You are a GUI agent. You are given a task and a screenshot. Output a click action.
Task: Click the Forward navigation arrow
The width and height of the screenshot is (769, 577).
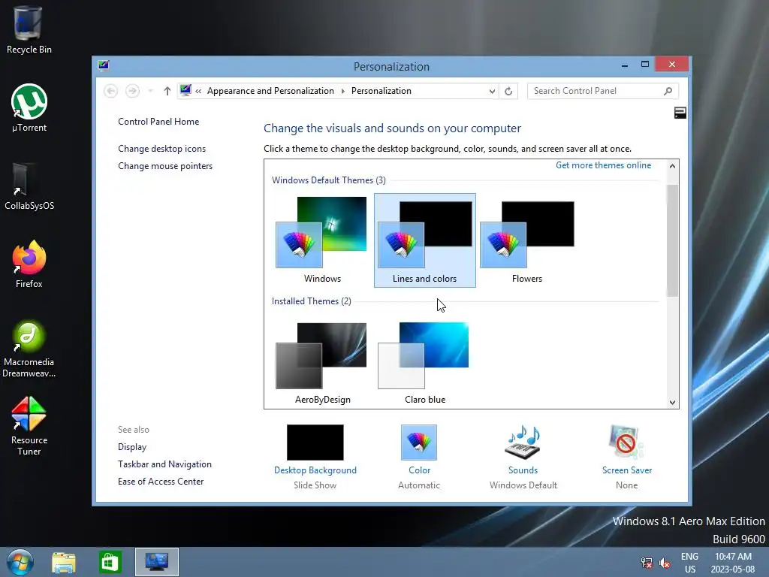click(132, 91)
